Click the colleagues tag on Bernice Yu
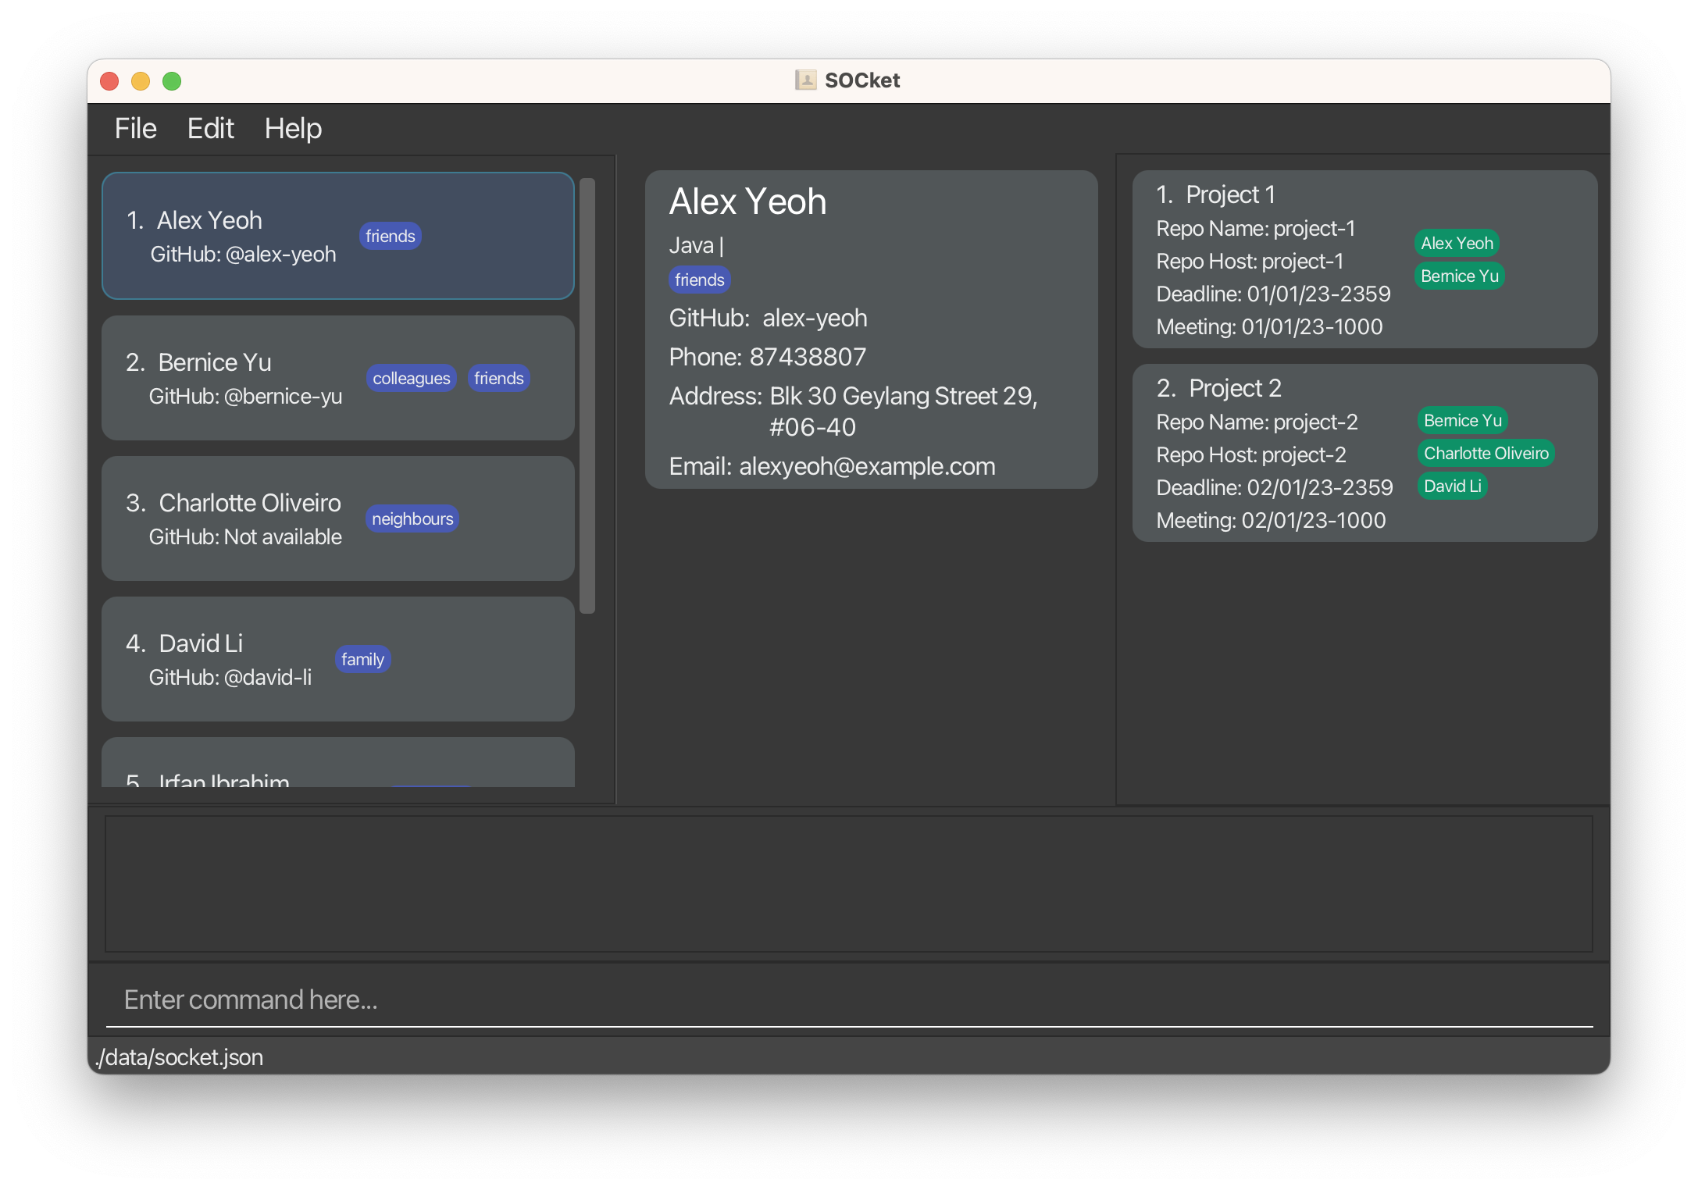Image resolution: width=1698 pixels, height=1190 pixels. coord(411,378)
